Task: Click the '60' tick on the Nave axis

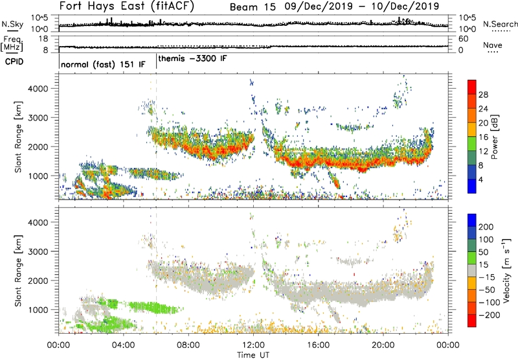Action: click(x=463, y=39)
